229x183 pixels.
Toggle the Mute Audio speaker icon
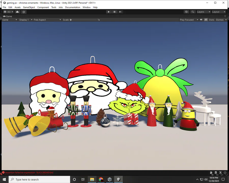pyautogui.click(x=201, y=20)
